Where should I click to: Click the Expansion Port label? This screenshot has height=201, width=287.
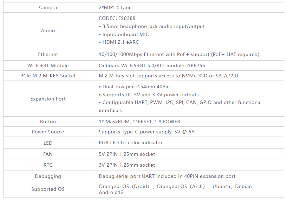pyautogui.click(x=48, y=99)
